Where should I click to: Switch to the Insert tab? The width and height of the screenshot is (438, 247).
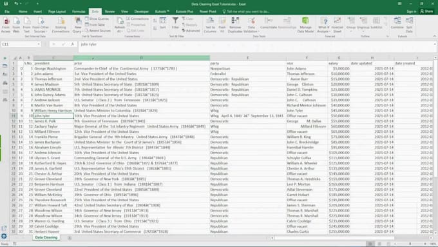38,12
